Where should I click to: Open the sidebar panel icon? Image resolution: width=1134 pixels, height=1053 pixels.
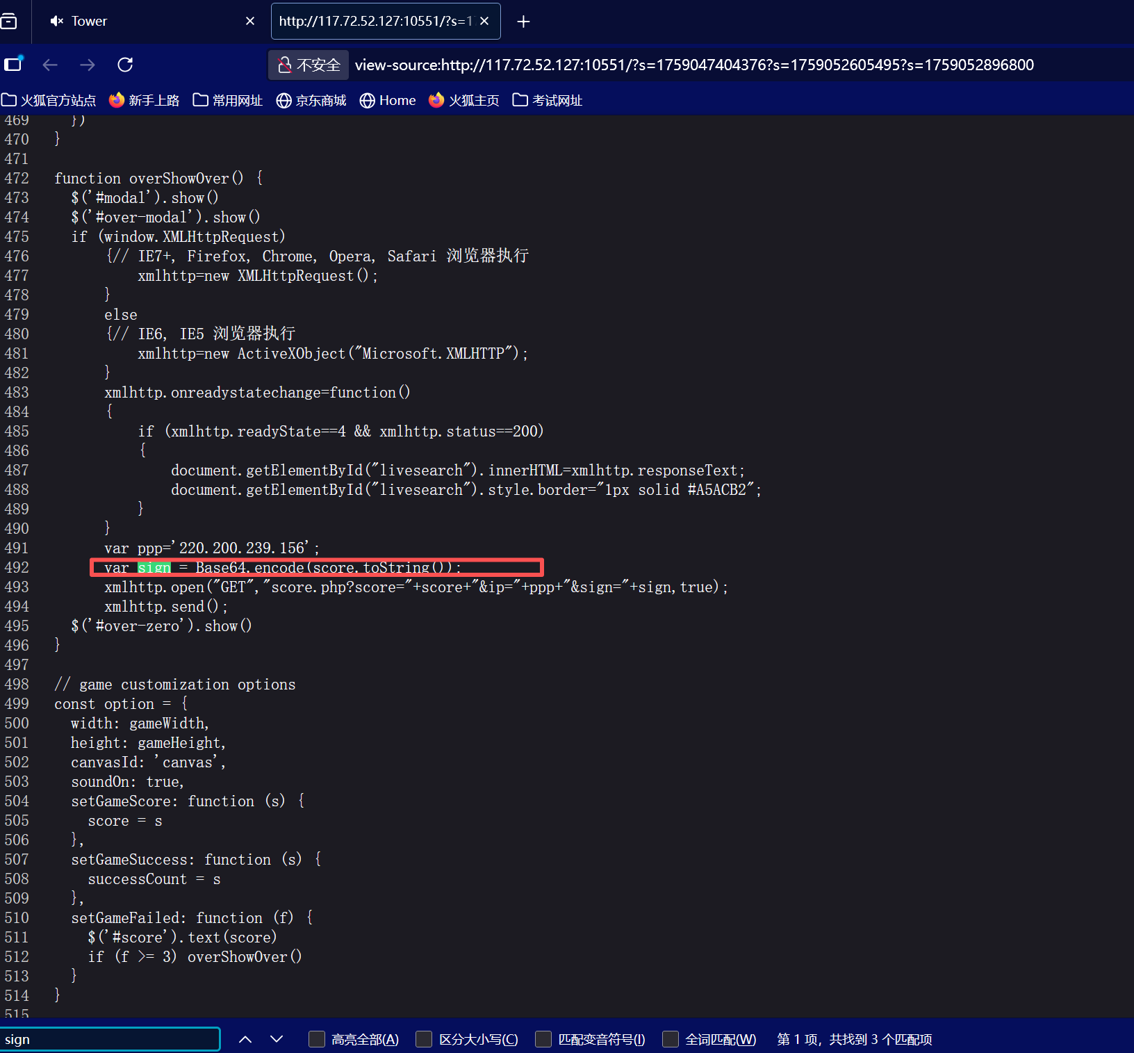tap(13, 64)
